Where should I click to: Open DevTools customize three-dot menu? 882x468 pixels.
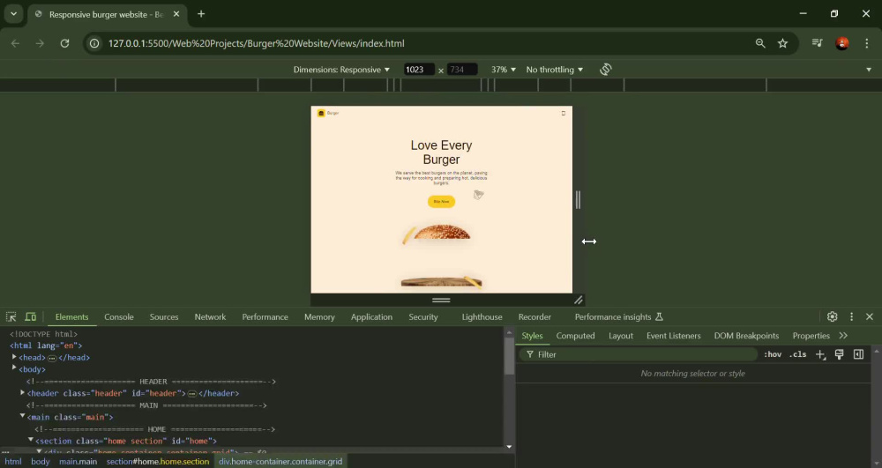[851, 317]
